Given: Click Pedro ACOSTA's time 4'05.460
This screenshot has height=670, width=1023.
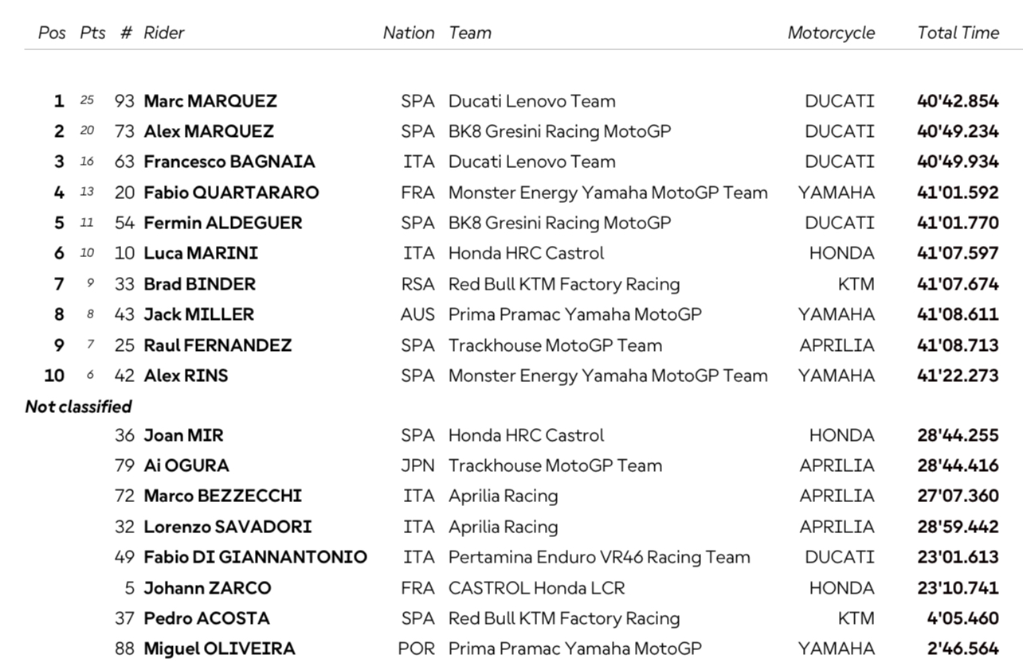Looking at the screenshot, I should click(x=962, y=618).
